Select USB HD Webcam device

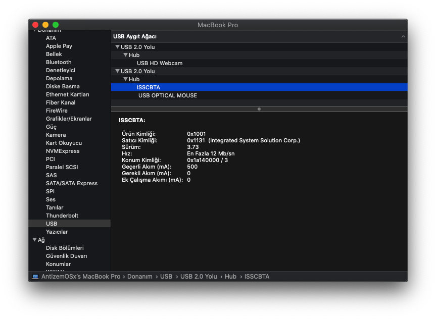tap(159, 63)
